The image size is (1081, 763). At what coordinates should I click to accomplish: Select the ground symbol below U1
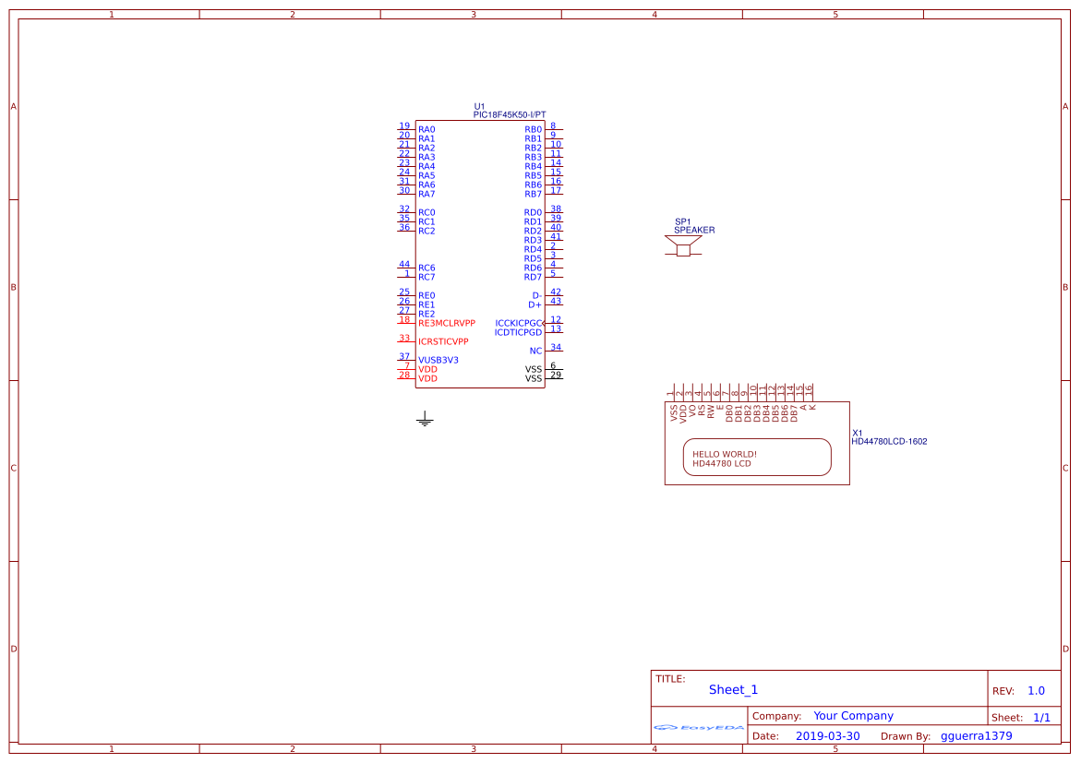point(425,418)
